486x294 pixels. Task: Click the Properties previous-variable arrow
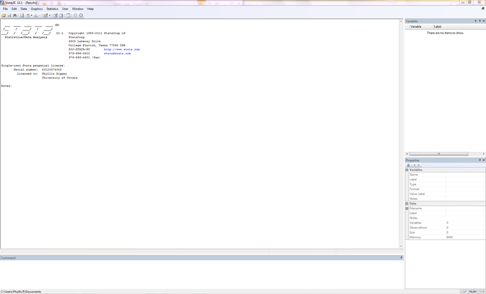click(415, 165)
